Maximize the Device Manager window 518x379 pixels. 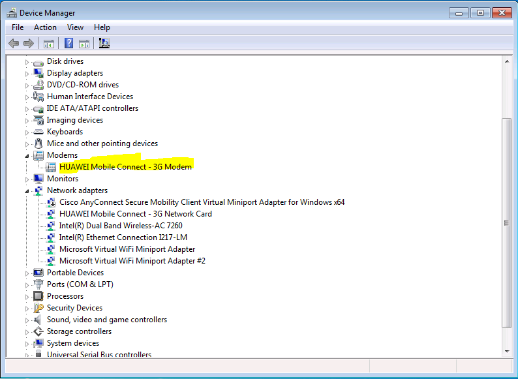480,13
